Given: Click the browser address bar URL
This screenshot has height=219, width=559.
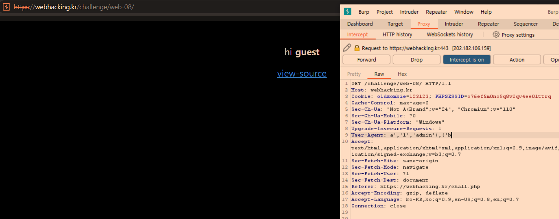Looking at the screenshot, I should point(74,7).
